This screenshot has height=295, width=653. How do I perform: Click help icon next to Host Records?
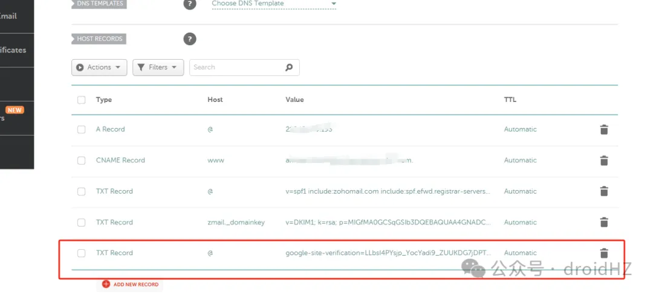tap(190, 39)
